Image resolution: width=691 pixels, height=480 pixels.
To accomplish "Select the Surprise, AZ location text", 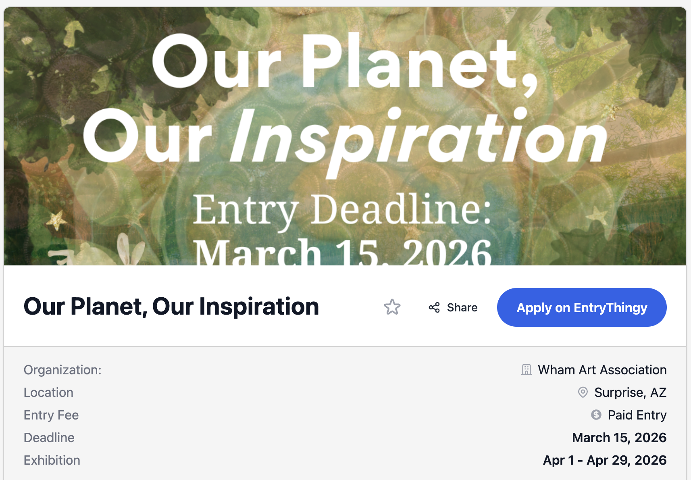I will coord(630,392).
